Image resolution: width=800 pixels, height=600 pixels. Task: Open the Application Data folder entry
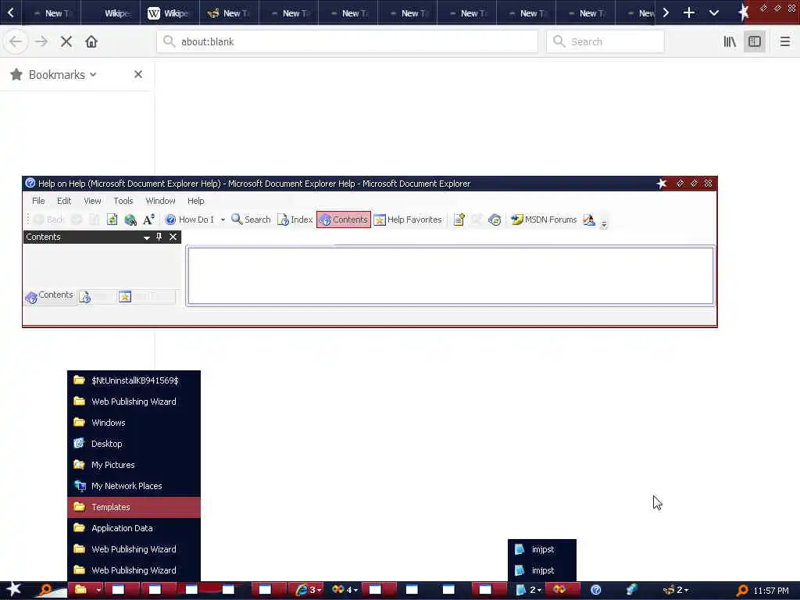click(x=134, y=528)
